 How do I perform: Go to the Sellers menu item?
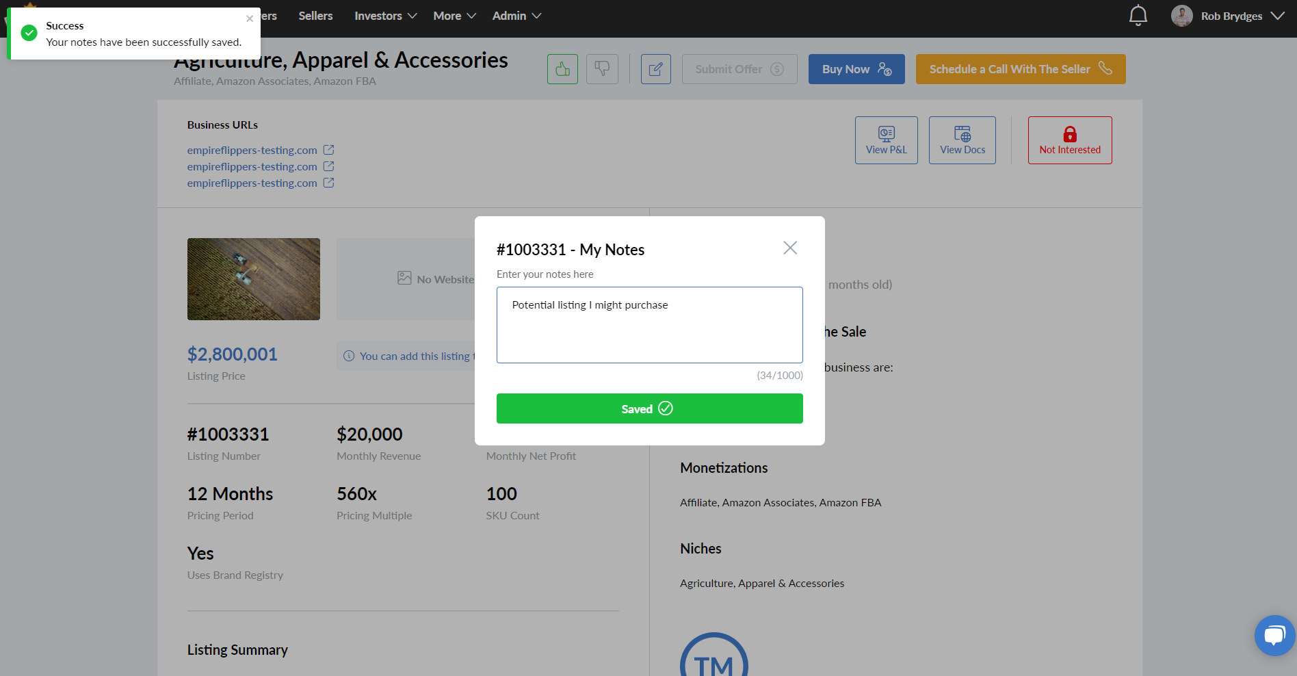pos(315,16)
